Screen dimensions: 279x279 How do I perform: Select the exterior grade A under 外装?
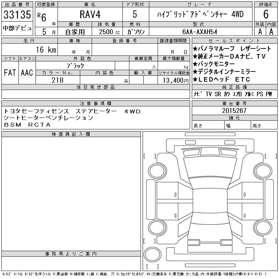pyautogui.click(x=260, y=32)
